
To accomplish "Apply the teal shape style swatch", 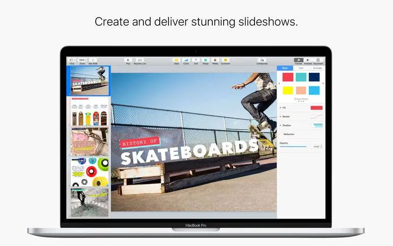I will [x=301, y=77].
